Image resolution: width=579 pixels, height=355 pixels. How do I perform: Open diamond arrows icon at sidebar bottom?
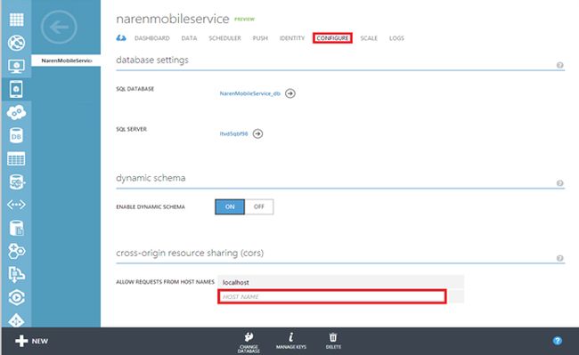tap(16, 320)
